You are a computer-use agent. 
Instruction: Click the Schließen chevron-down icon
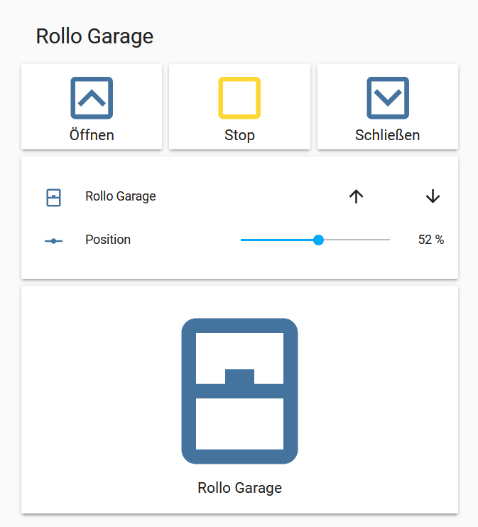pos(387,97)
